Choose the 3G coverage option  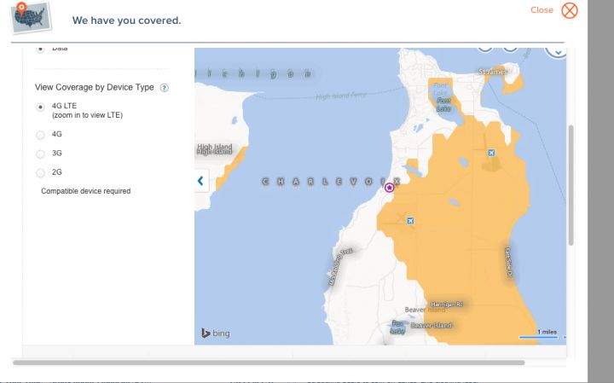tap(40, 154)
